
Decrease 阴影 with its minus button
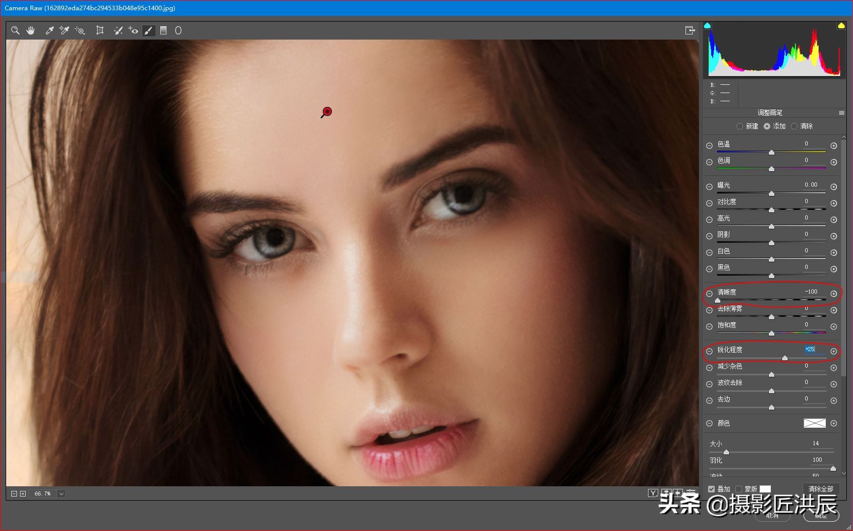pos(709,236)
